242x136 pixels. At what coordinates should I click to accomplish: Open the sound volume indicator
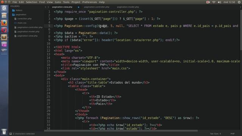pos(219,2)
